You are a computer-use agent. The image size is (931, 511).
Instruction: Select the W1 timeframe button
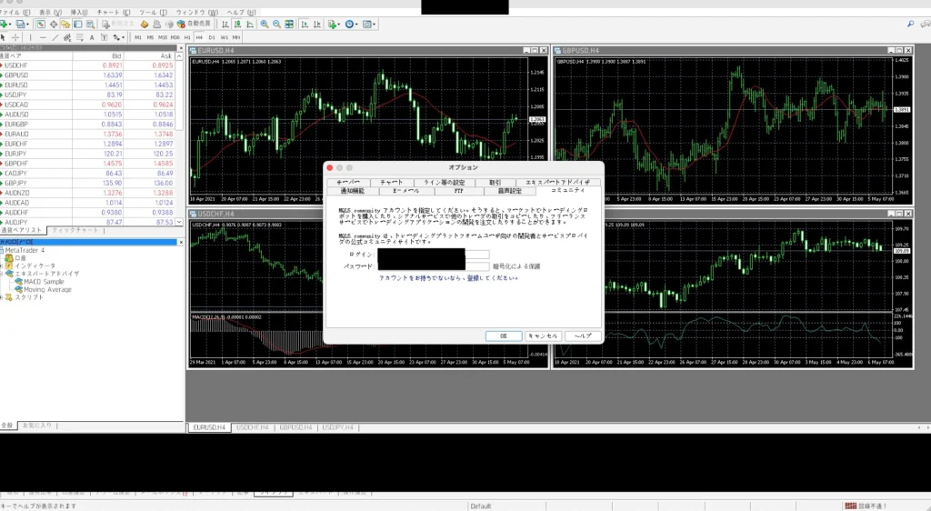(224, 37)
